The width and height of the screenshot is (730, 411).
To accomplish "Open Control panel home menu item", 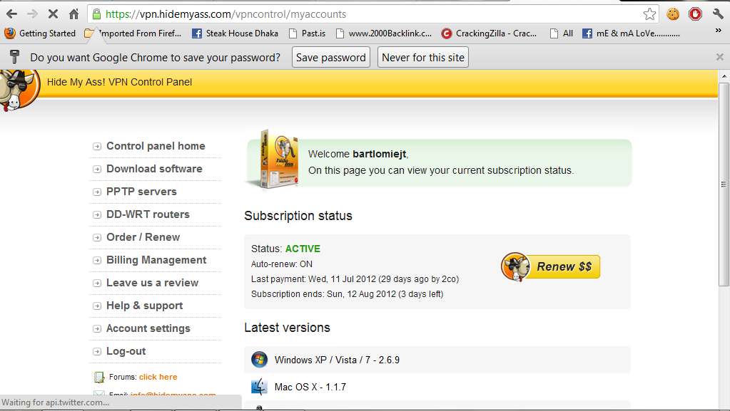I will click(x=156, y=146).
